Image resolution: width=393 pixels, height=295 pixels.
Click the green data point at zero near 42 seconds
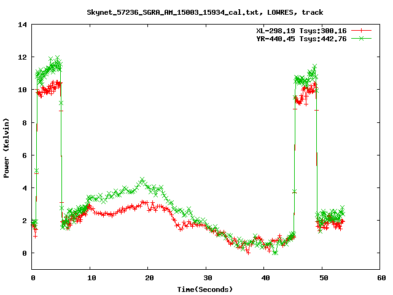pyautogui.click(x=275, y=253)
